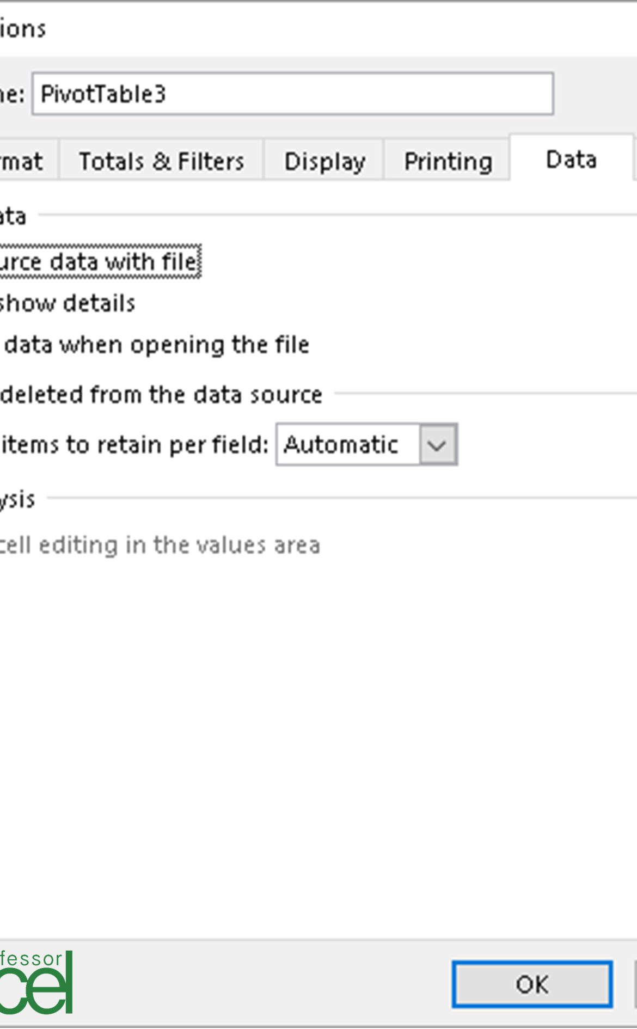Open the Printing tab
The height and width of the screenshot is (1029, 637).
pyautogui.click(x=446, y=161)
